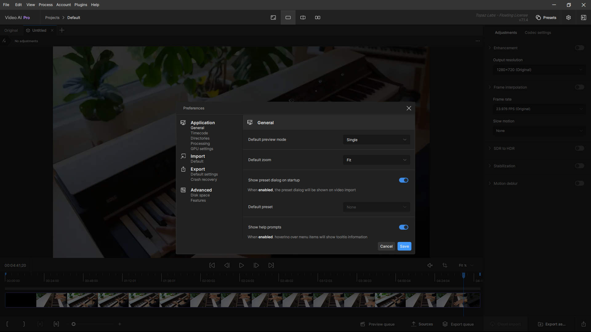
Task: Open the settings gear icon
Action: 569,18
